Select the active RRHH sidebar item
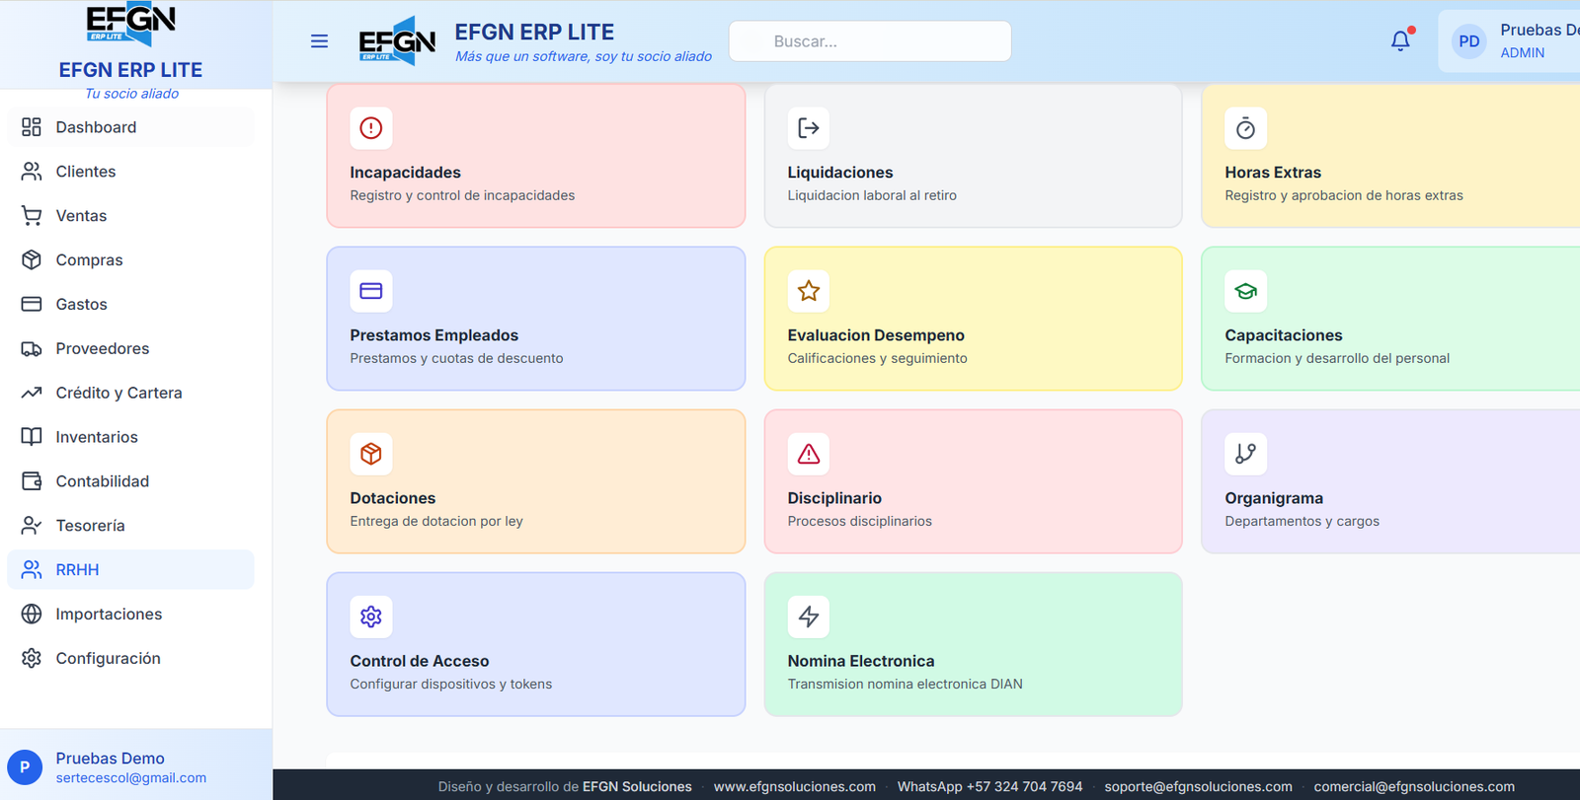 coord(130,569)
